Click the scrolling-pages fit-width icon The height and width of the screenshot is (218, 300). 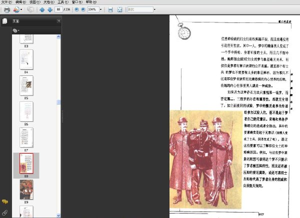click(x=110, y=9)
